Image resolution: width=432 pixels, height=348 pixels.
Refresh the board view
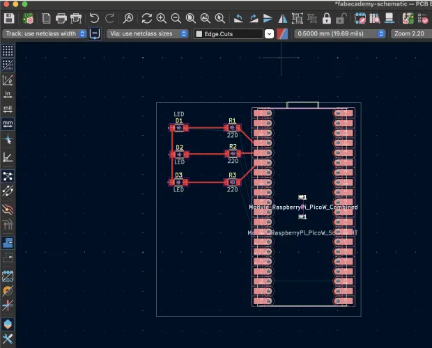click(146, 18)
